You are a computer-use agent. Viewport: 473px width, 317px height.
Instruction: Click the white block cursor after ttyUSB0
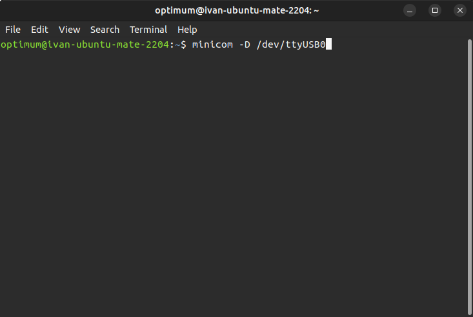(328, 44)
